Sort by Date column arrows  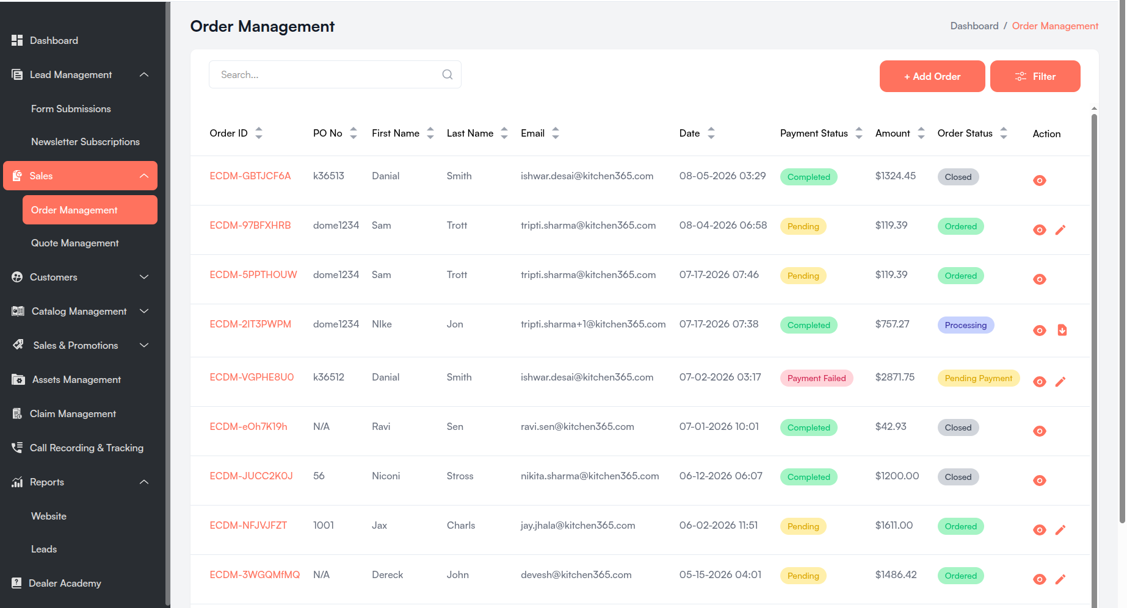click(x=711, y=133)
